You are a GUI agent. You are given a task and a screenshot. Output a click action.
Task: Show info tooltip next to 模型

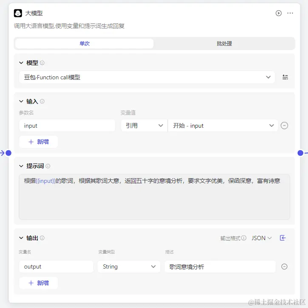(42, 63)
